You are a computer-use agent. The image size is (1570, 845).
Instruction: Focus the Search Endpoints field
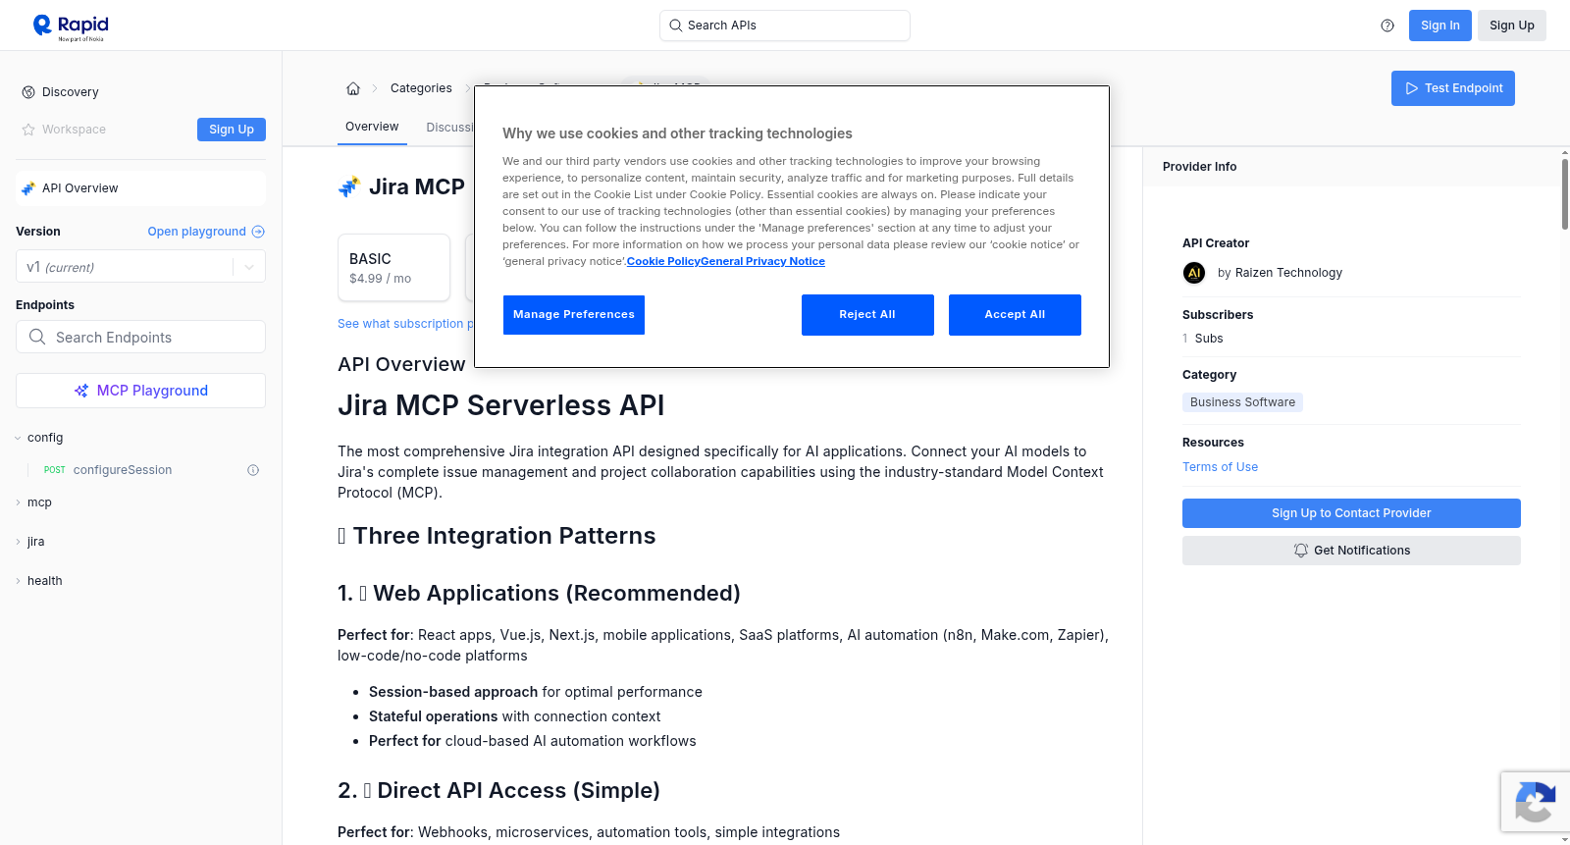(140, 337)
